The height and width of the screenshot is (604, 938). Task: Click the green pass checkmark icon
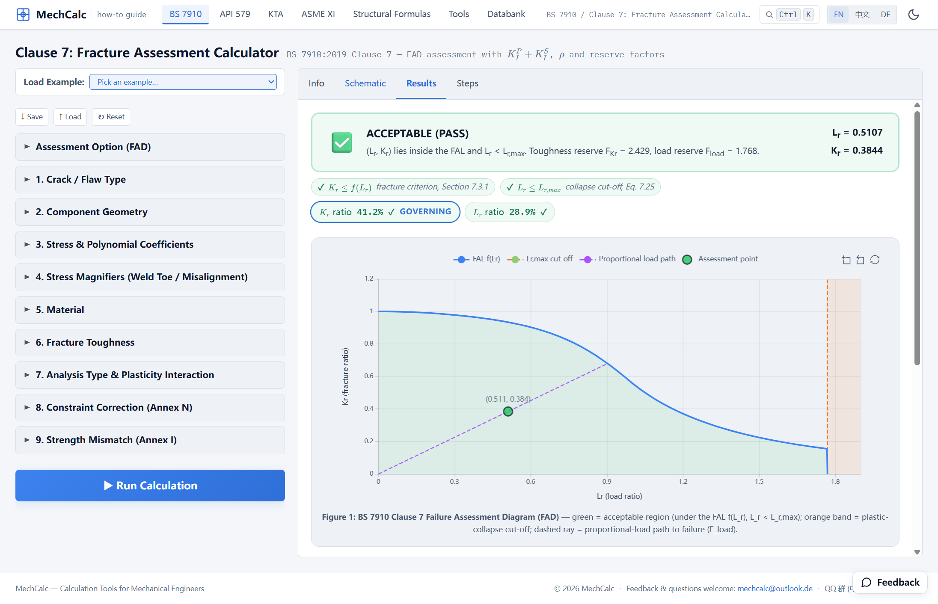[342, 142]
